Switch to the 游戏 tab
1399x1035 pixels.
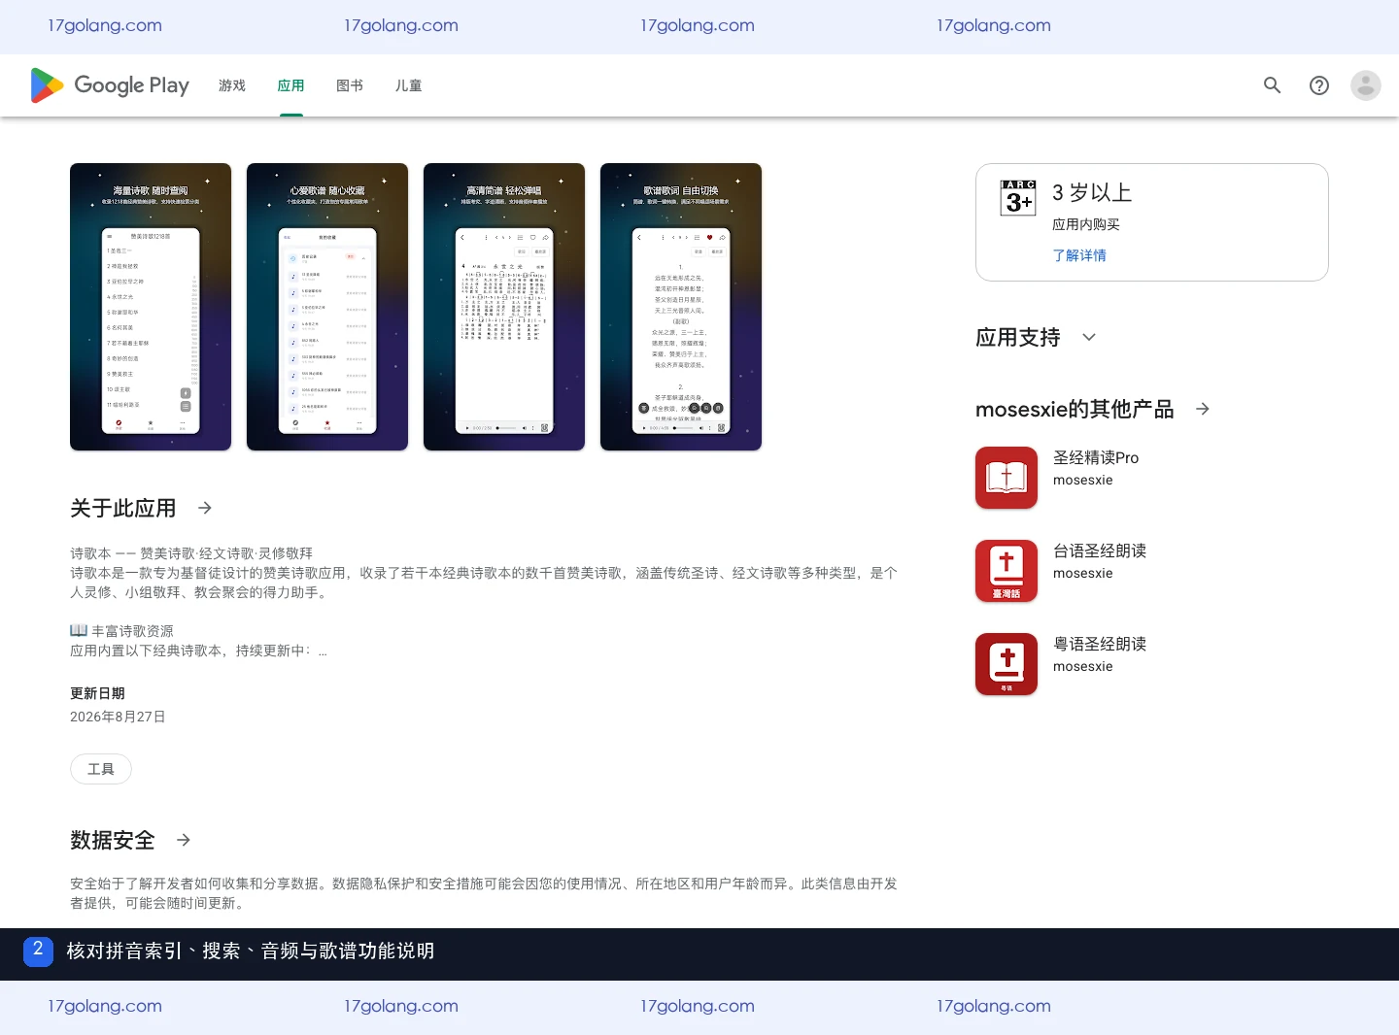point(232,85)
